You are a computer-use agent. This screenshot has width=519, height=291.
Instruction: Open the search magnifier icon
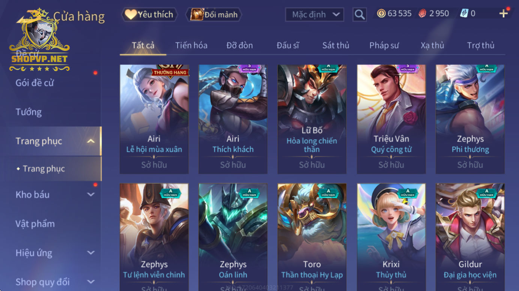[x=360, y=15]
